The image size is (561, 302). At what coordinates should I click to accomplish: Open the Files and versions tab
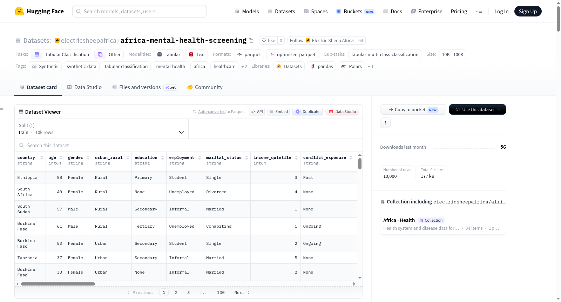(144, 87)
